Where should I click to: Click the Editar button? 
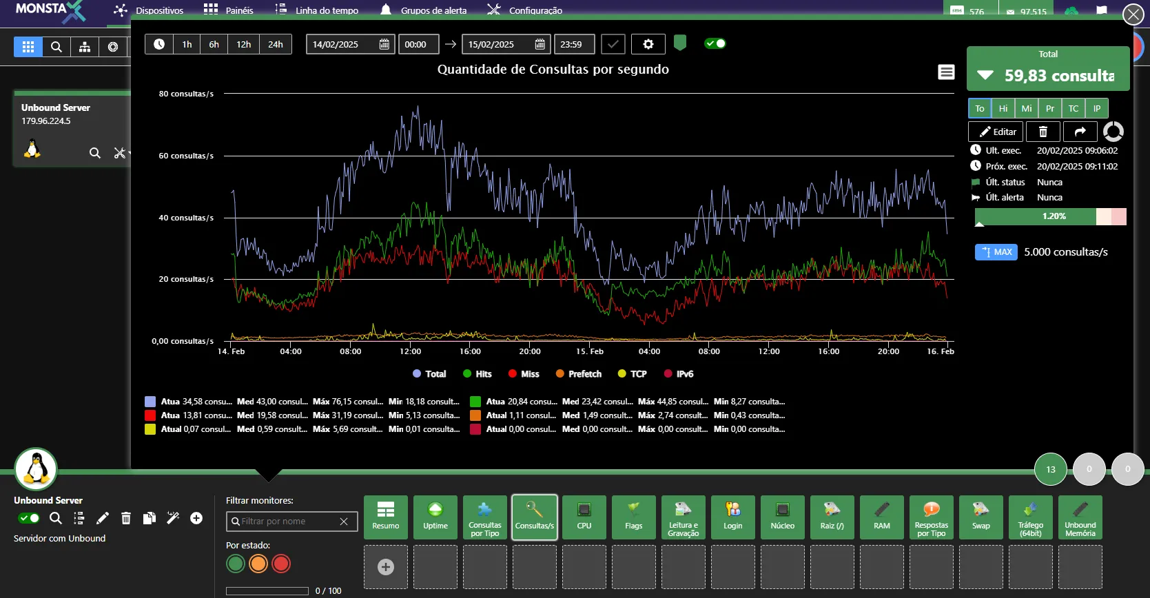tap(996, 132)
